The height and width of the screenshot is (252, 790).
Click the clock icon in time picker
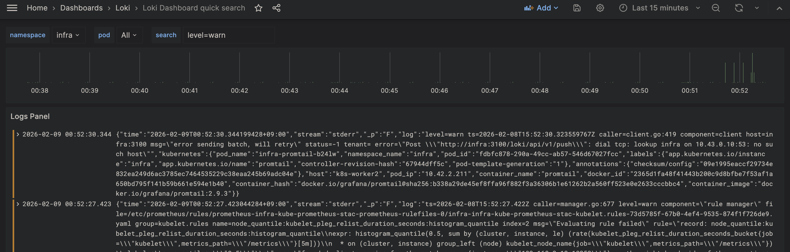point(623,8)
